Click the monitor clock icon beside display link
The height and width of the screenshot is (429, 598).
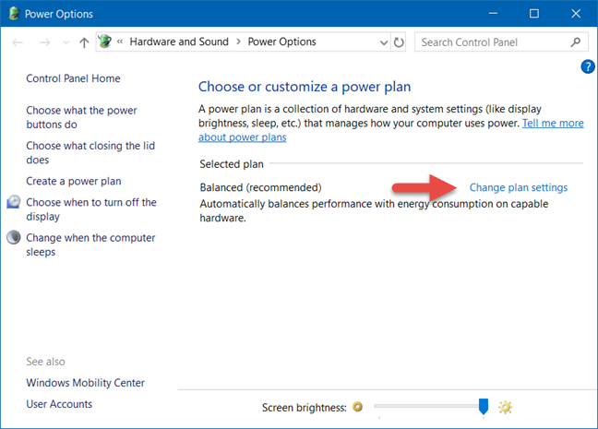pyautogui.click(x=14, y=202)
